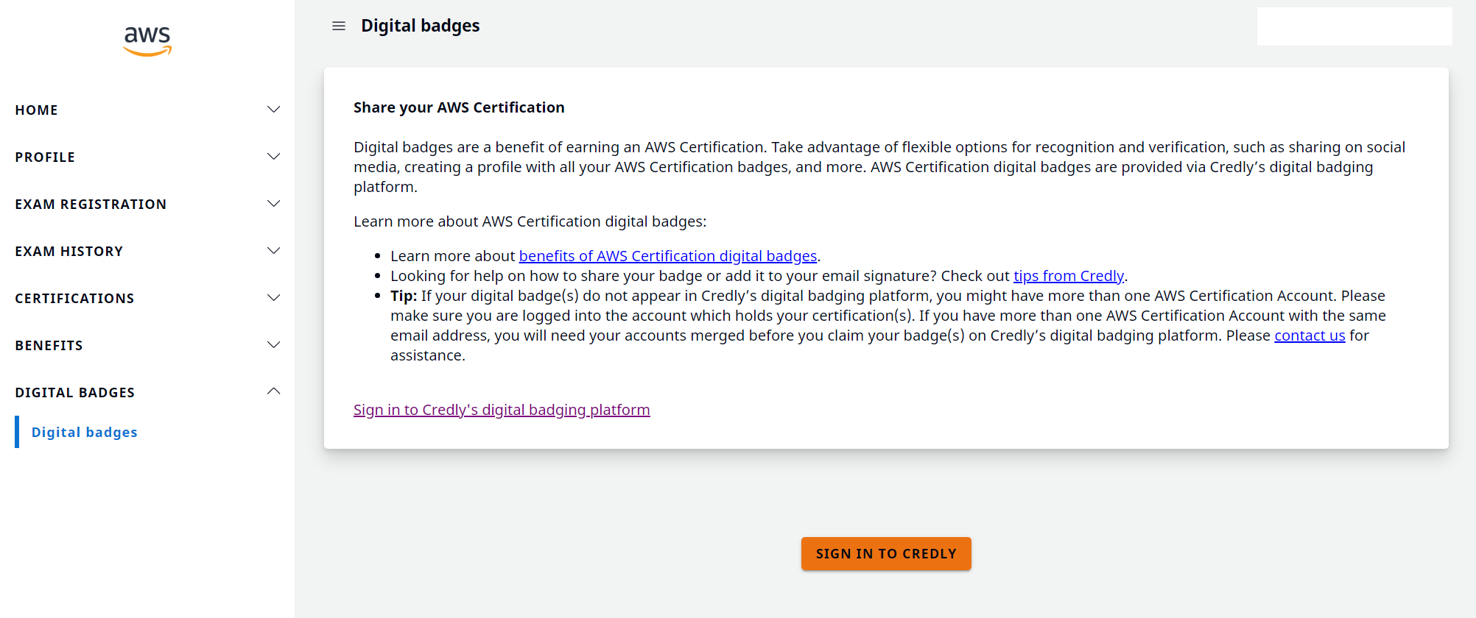This screenshot has width=1476, height=618.
Task: Follow Sign in to Credly's digital badging platform link
Action: coord(502,410)
